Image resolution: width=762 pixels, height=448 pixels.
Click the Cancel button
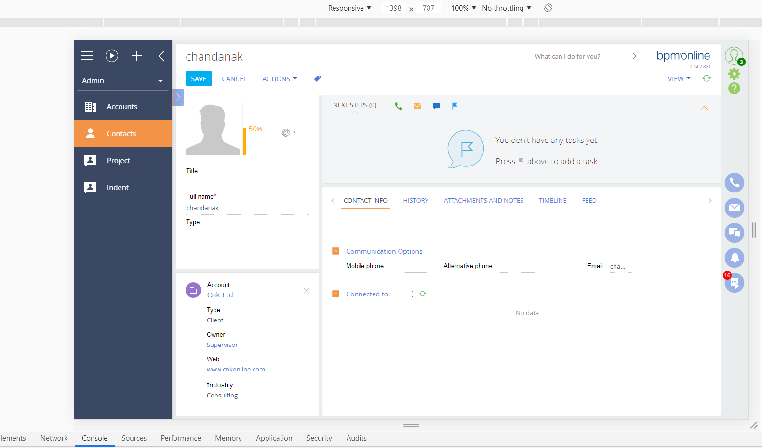234,79
